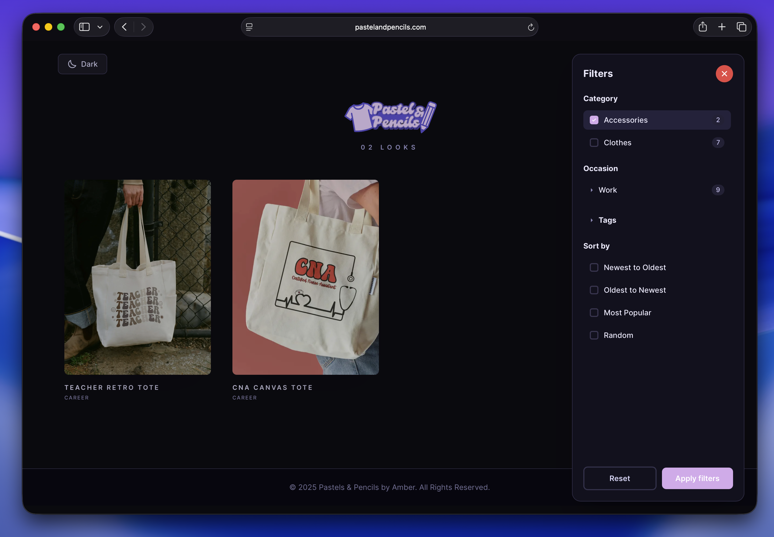
Task: Click the forward navigation arrow
Action: tap(144, 27)
